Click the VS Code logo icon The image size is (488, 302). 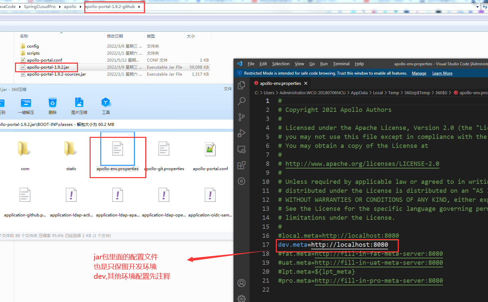click(240, 64)
